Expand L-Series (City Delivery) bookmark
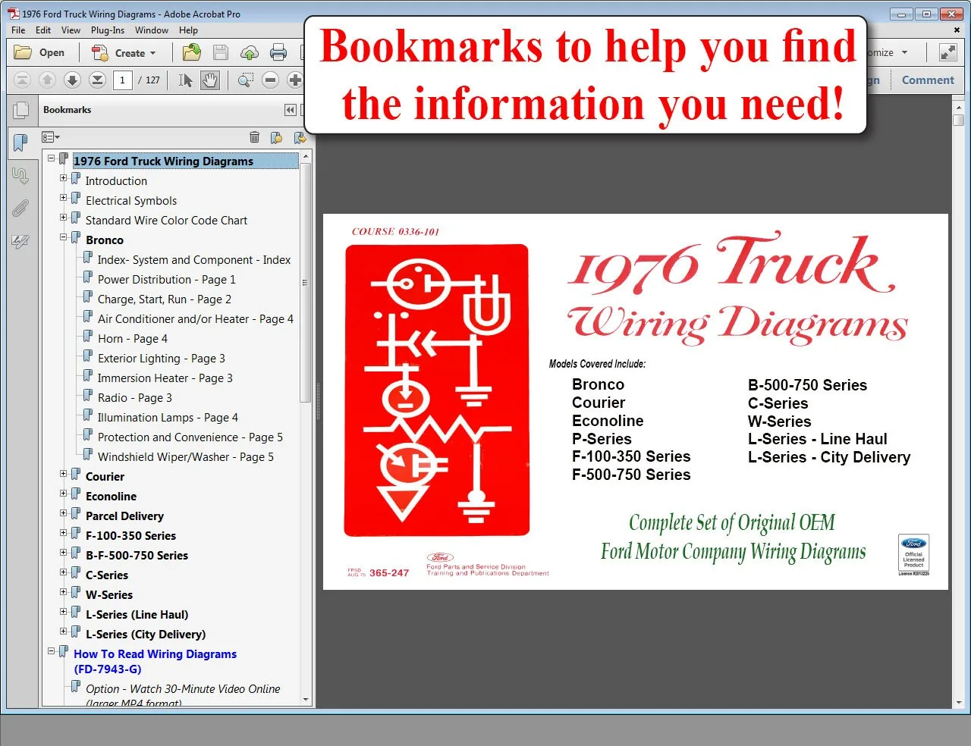Viewport: 971px width, 746px height. coord(64,632)
